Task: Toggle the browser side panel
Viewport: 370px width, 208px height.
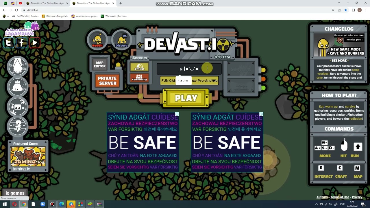Action: (x=353, y=10)
